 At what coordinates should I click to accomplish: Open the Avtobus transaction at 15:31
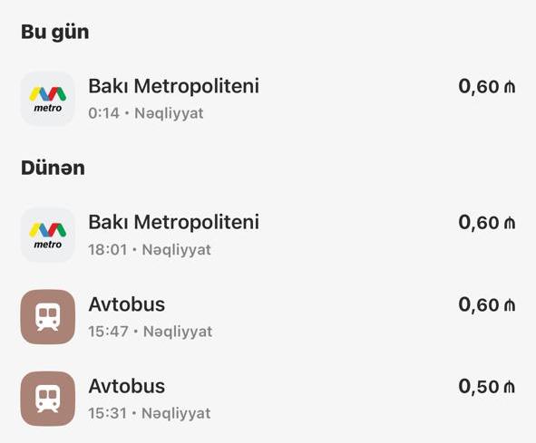click(268, 399)
